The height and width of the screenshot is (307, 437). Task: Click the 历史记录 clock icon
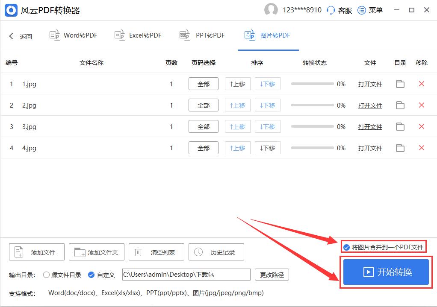(198, 252)
